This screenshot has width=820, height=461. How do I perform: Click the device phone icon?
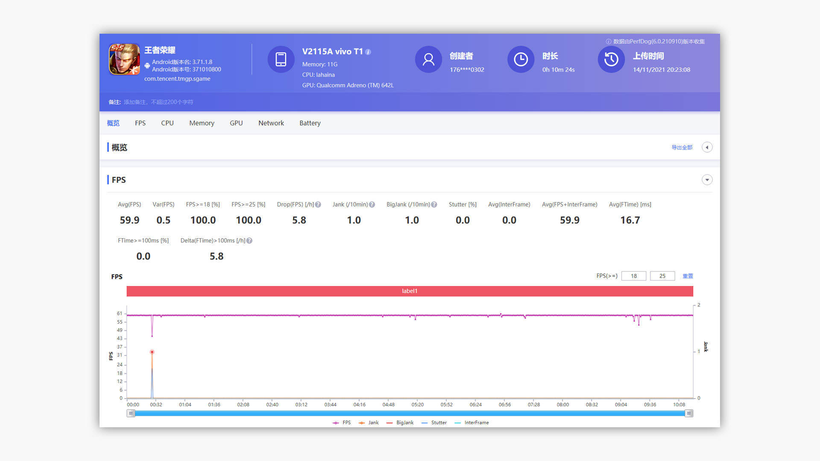281,59
